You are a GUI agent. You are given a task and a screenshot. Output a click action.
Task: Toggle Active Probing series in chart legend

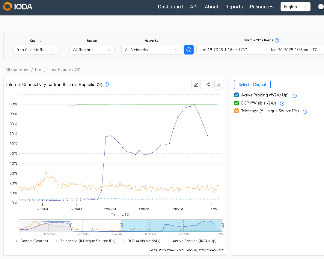click(191, 241)
